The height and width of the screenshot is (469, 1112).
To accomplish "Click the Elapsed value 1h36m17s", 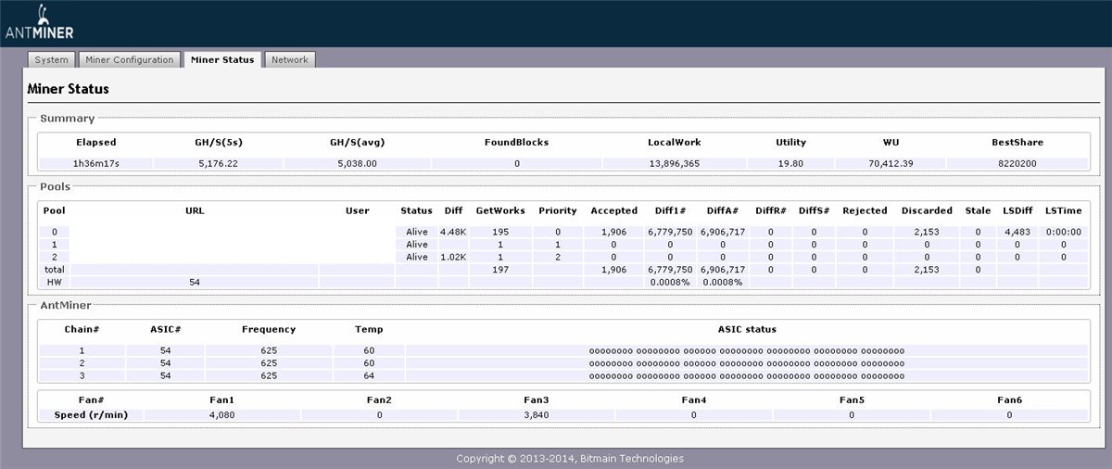I will [96, 163].
